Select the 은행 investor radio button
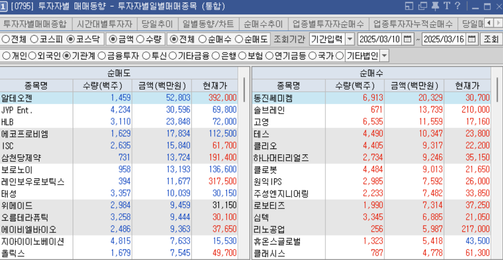503x260 pixels. tap(216, 56)
